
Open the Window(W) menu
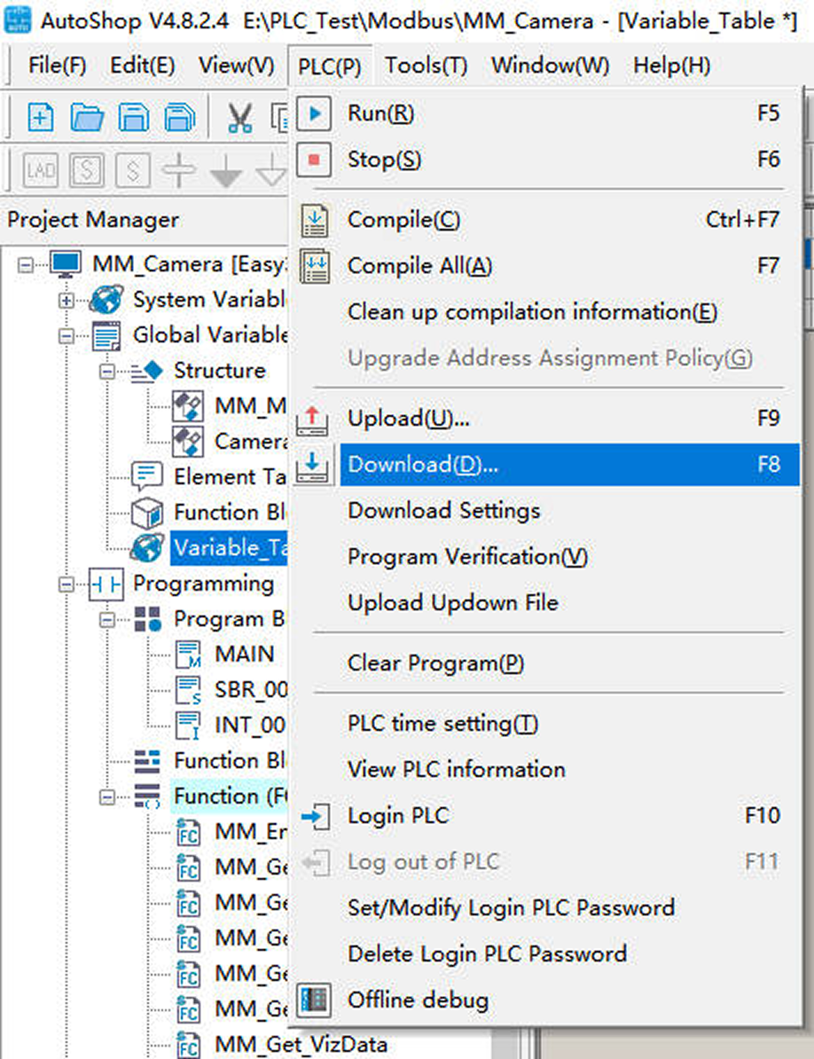click(x=550, y=66)
